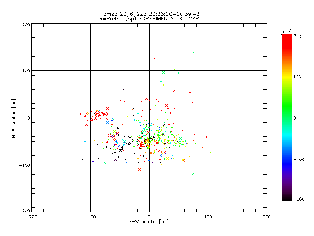Select the "-200" tick label on the N-S axis
Viewport: 314px width, 236px height.
point(24,211)
